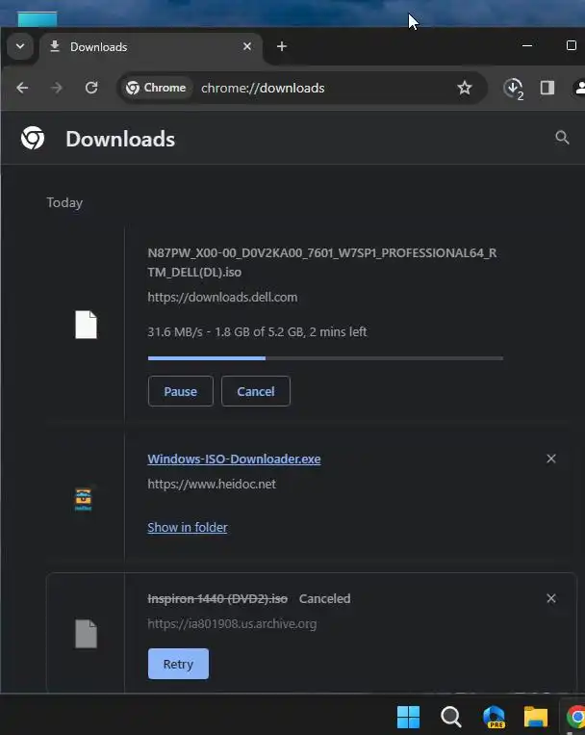
Task: Open Windows-ISO-Downloader.exe file link
Action: [234, 459]
